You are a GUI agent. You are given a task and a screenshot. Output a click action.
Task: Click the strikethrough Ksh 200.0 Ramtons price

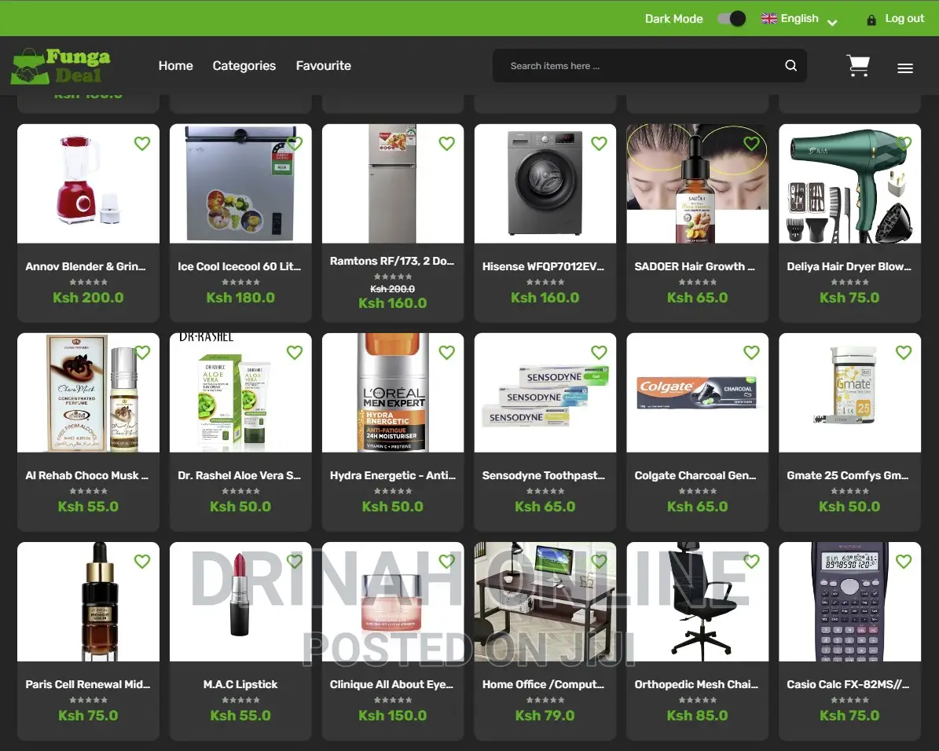pyautogui.click(x=393, y=288)
